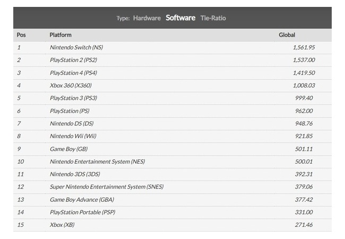Switch to the Hardware type tab
The image size is (345, 239).
coord(146,18)
